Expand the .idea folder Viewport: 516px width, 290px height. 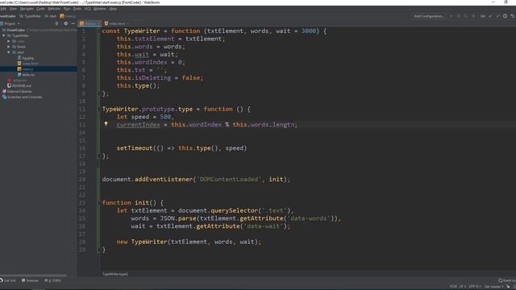coord(9,41)
